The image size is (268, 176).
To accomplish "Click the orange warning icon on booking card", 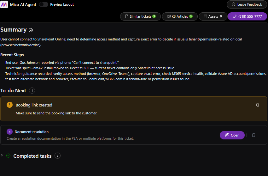I will [x=9, y=105].
